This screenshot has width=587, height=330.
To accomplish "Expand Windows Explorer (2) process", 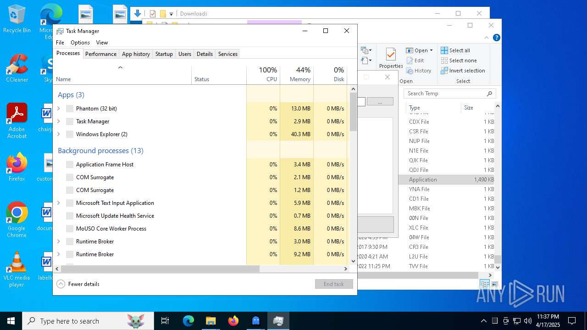I will (x=59, y=134).
